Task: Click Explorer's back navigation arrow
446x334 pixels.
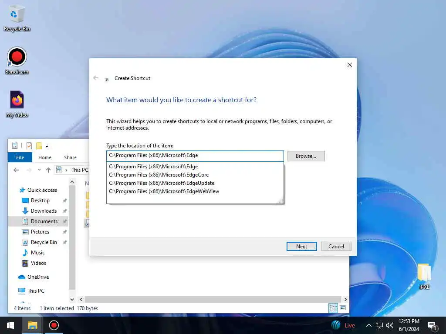Action: (16, 170)
